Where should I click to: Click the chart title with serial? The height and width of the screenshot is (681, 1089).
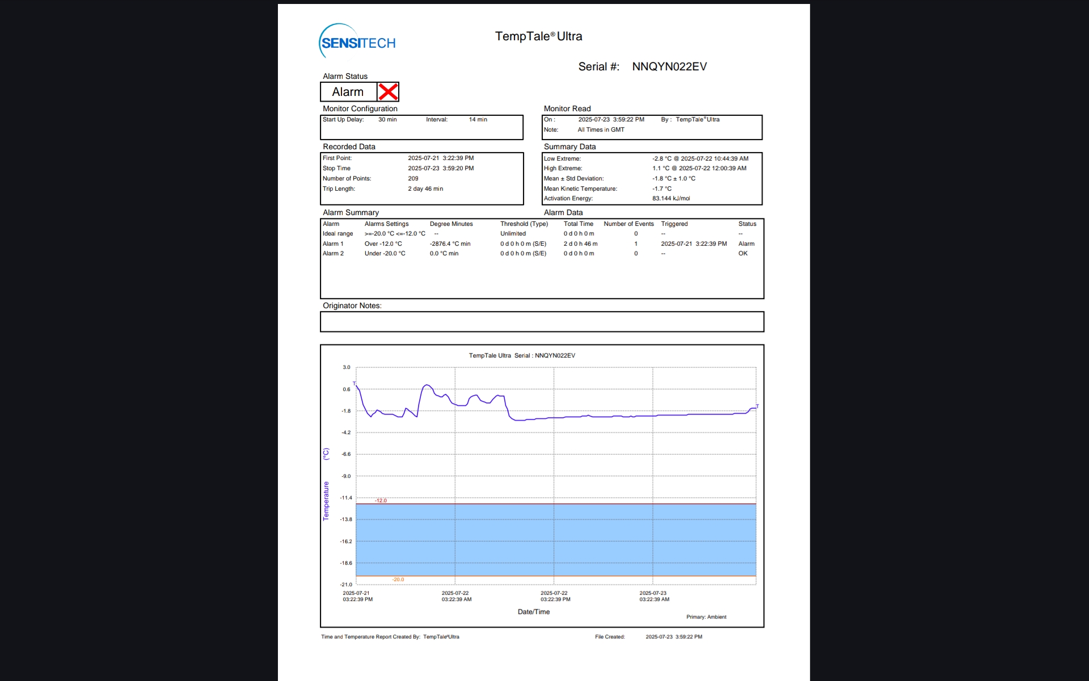pos(522,356)
